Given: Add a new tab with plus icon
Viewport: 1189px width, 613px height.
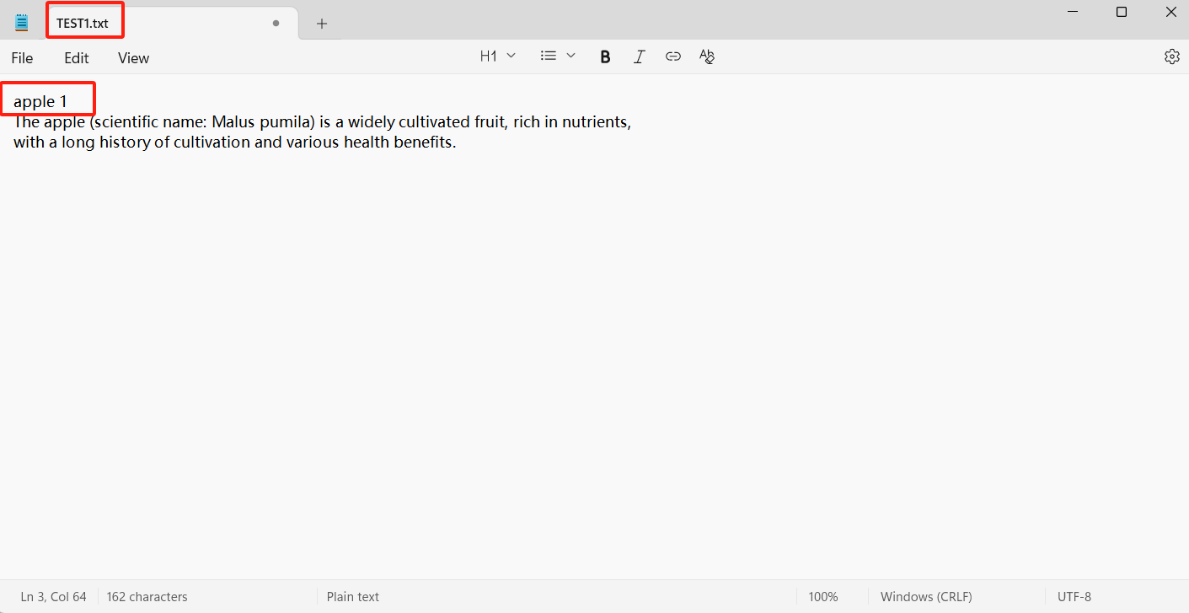Looking at the screenshot, I should [321, 24].
